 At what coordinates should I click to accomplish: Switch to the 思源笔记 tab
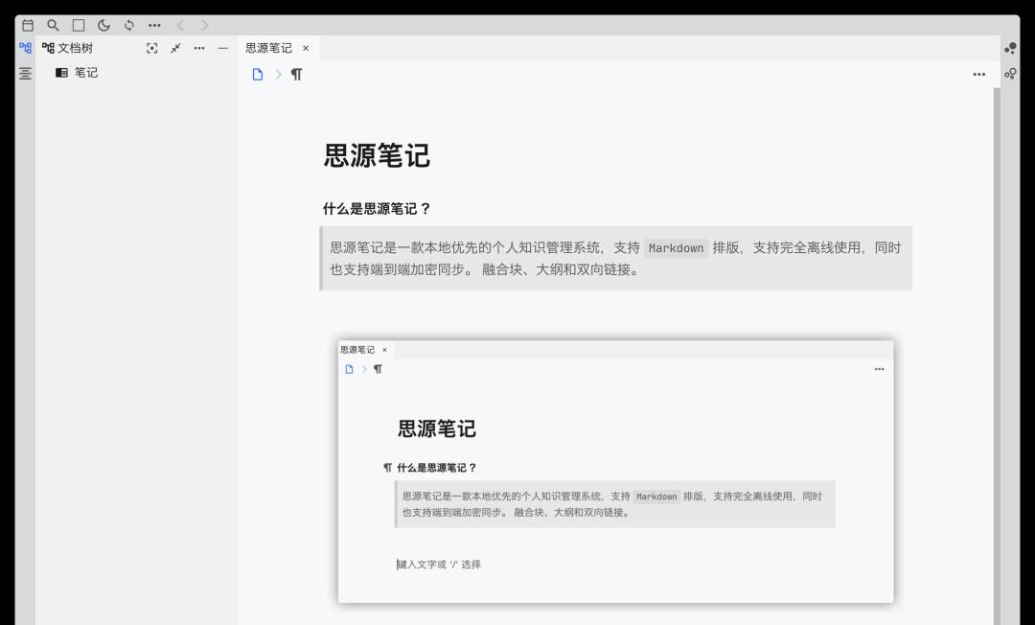[x=268, y=48]
